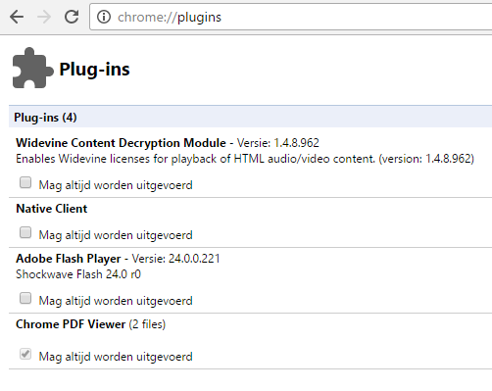
Task: Reload the chrome://plugins page
Action: tap(72, 17)
